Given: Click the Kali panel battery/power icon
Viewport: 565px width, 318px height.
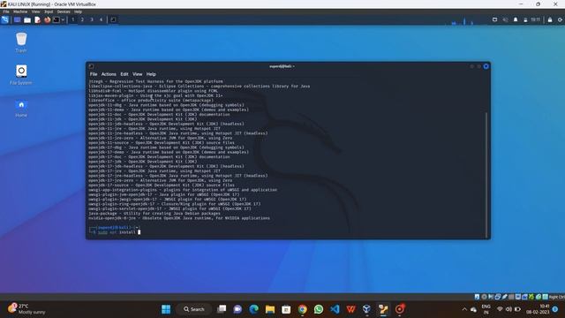Looking at the screenshot, I should (525, 19).
